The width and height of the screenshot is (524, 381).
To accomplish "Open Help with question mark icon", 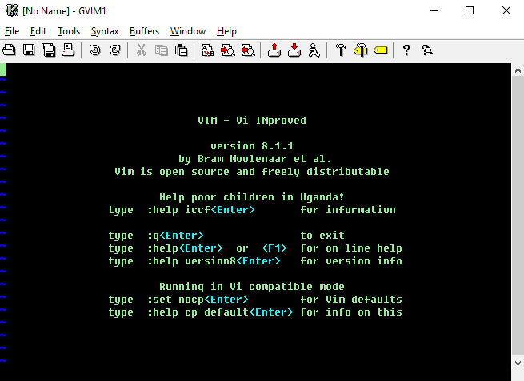I will (406, 50).
